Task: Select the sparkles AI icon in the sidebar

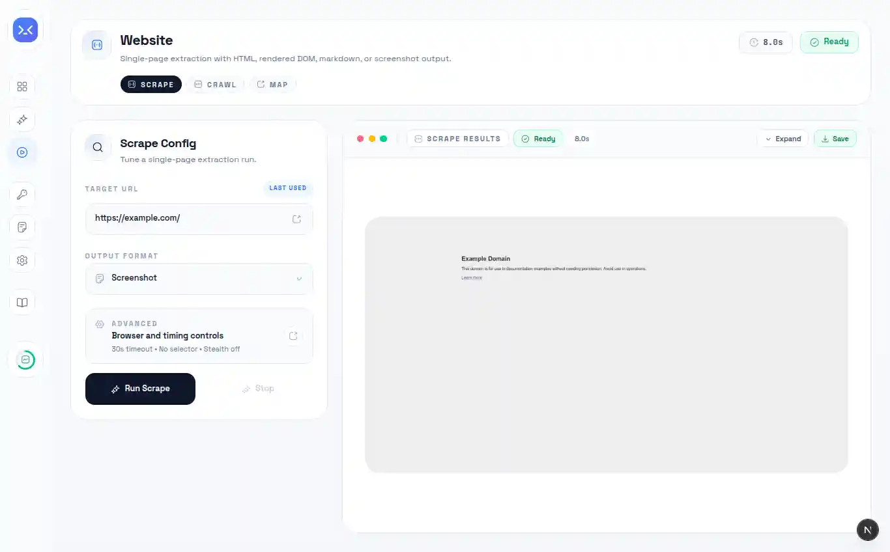Action: click(x=22, y=120)
